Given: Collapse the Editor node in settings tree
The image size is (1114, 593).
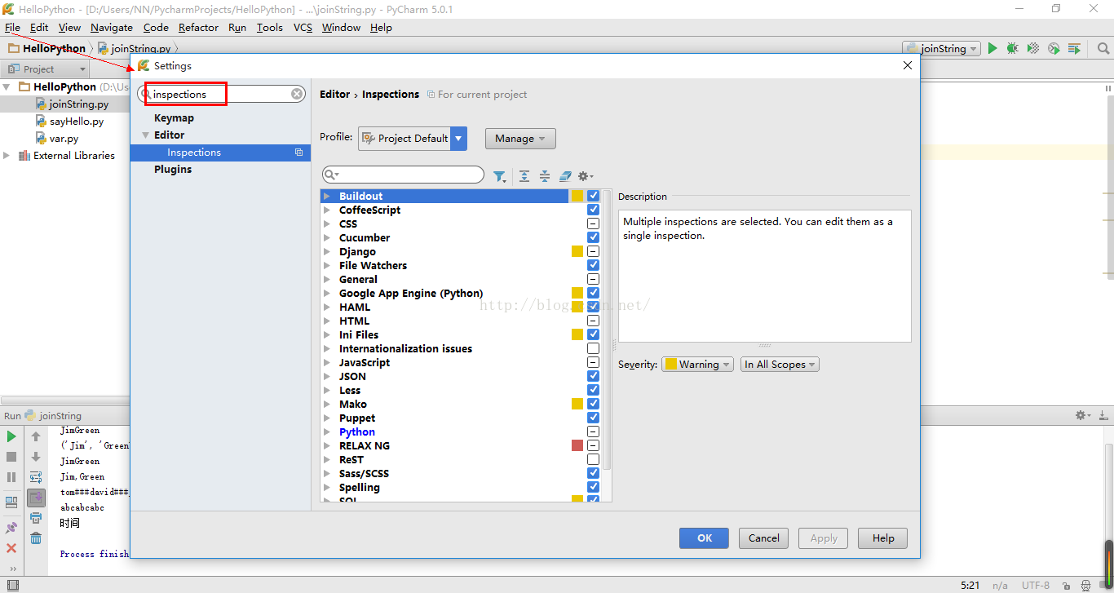Looking at the screenshot, I should pos(145,135).
